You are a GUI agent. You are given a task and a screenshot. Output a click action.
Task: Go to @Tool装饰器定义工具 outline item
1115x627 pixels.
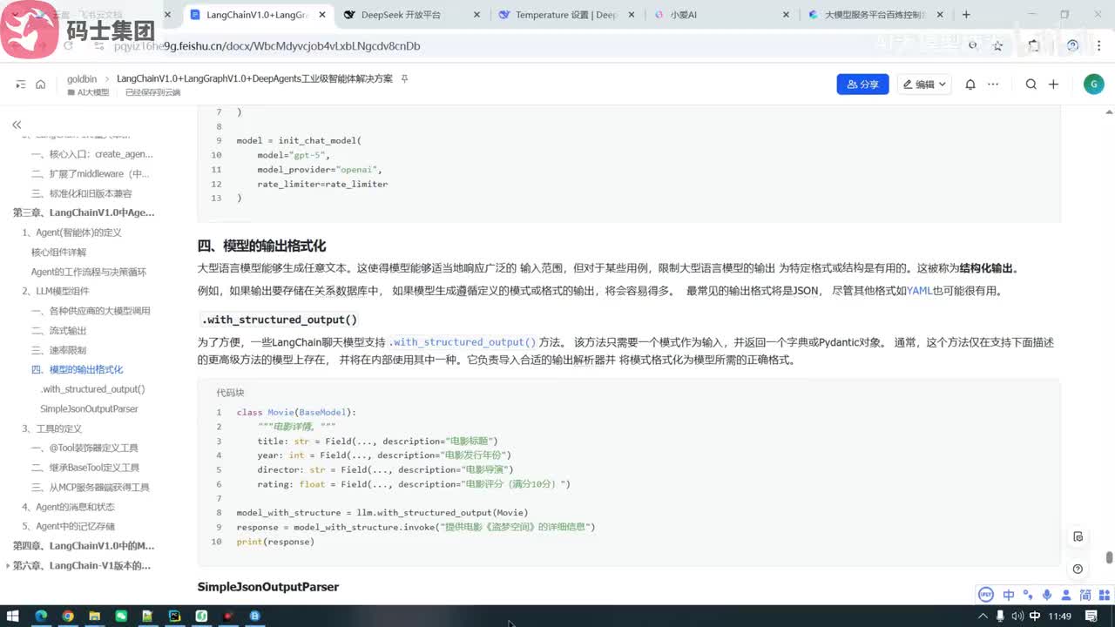click(x=84, y=448)
